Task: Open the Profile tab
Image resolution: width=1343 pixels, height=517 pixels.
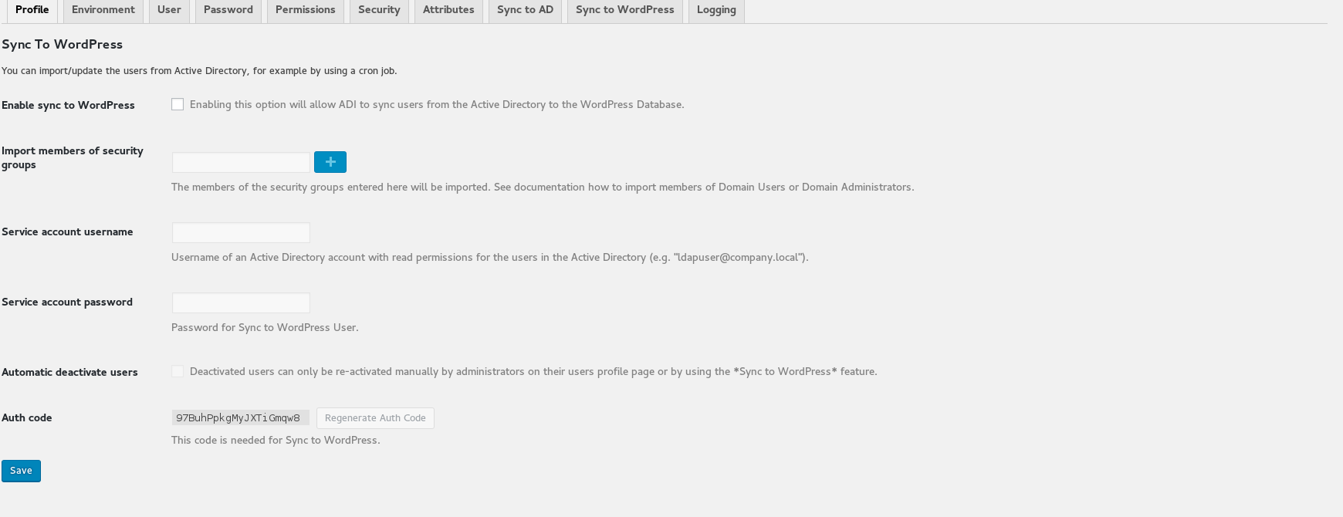Action: click(x=32, y=10)
